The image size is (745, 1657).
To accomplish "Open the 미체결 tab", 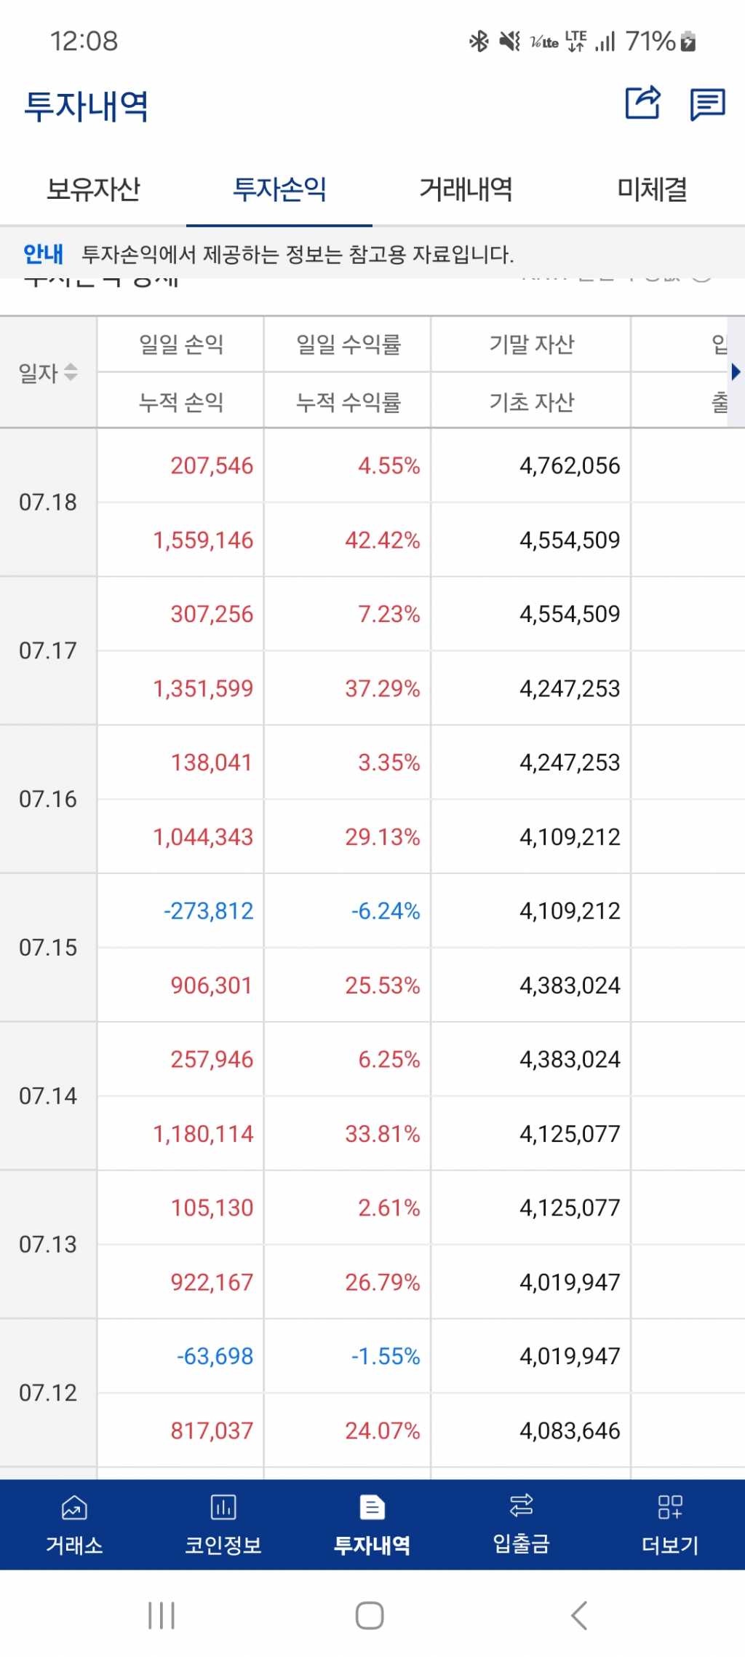I will tap(652, 190).
